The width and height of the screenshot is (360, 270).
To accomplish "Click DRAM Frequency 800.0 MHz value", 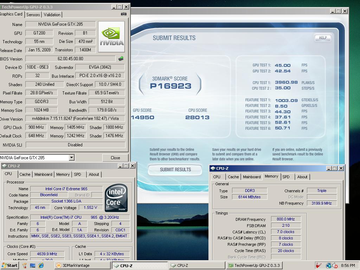I will click(286, 219).
